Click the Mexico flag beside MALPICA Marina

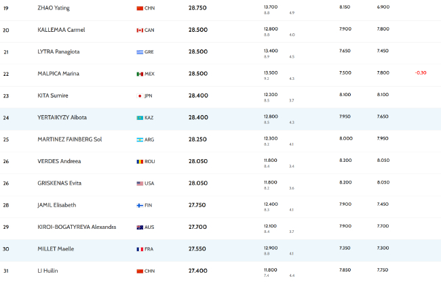pos(140,74)
